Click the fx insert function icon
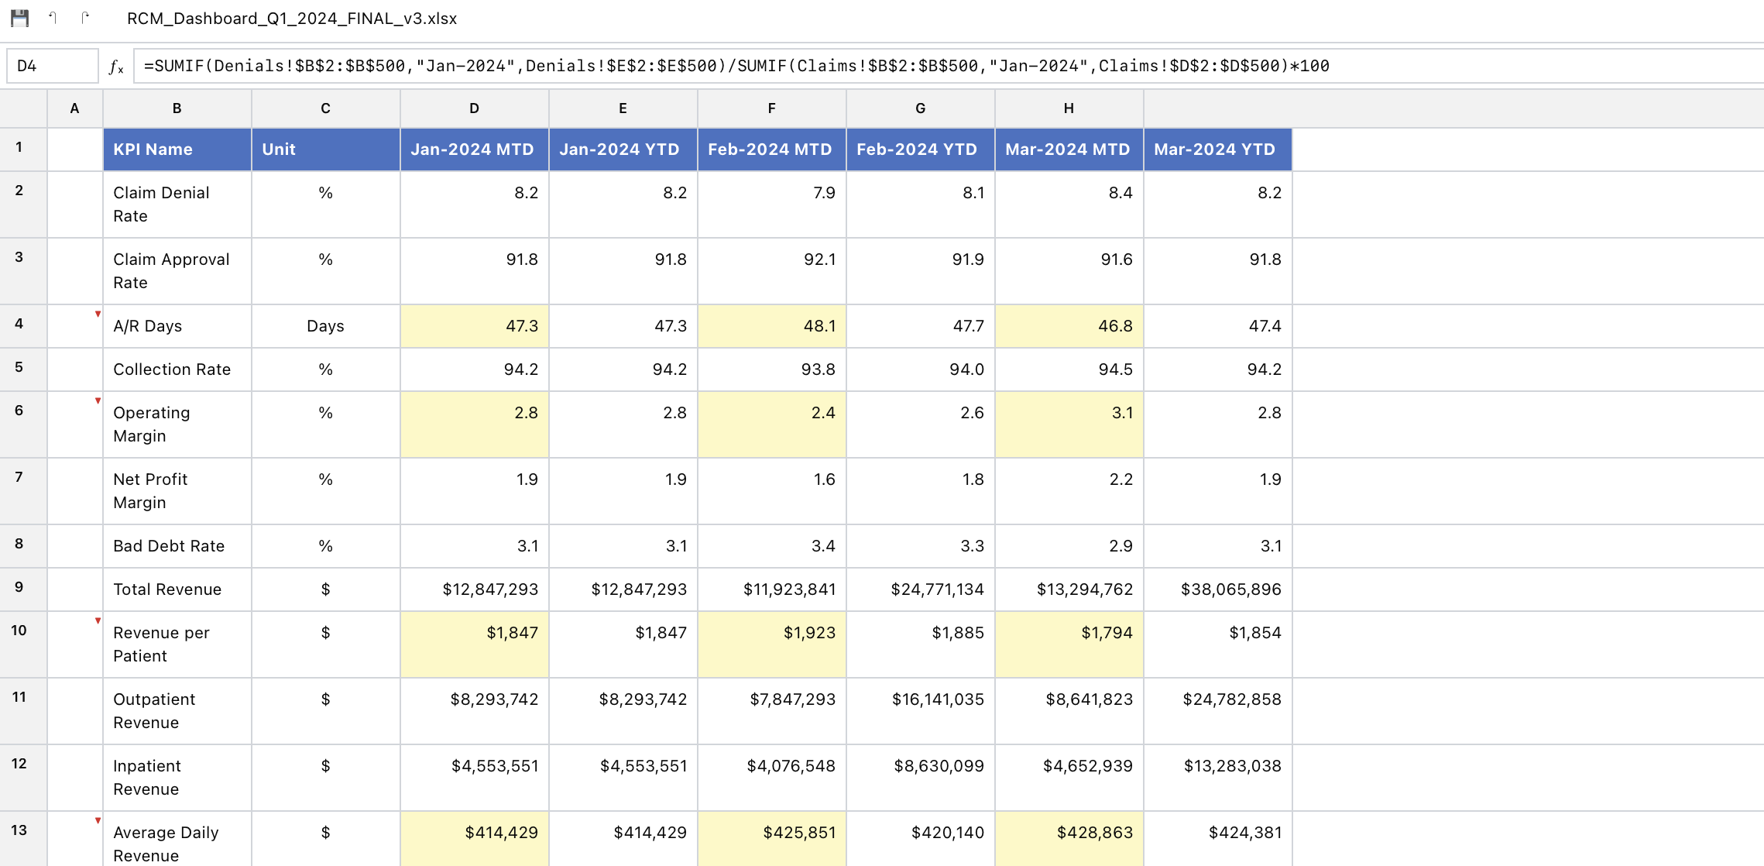1764x866 pixels. (116, 67)
